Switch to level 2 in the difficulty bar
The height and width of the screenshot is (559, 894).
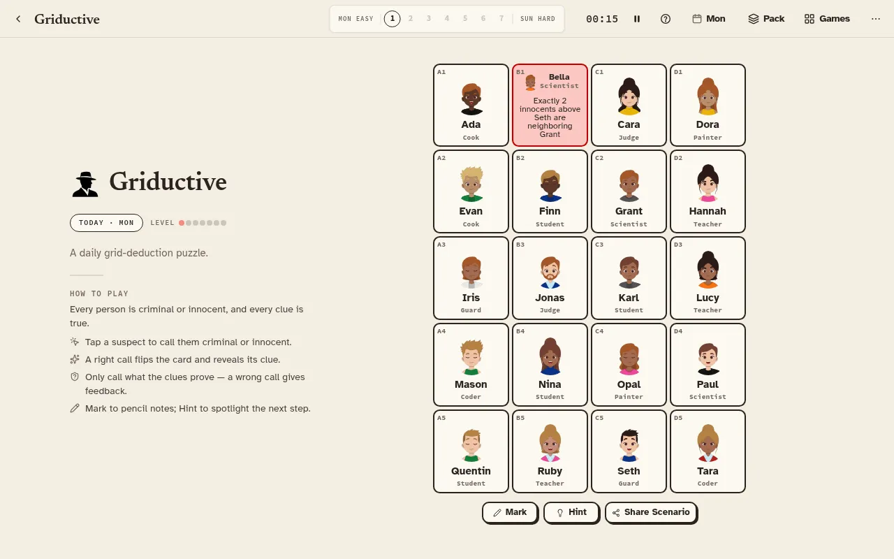coord(411,19)
